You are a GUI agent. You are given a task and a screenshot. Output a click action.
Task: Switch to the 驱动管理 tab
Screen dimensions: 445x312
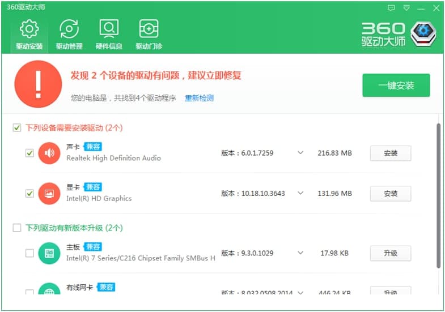tap(69, 35)
